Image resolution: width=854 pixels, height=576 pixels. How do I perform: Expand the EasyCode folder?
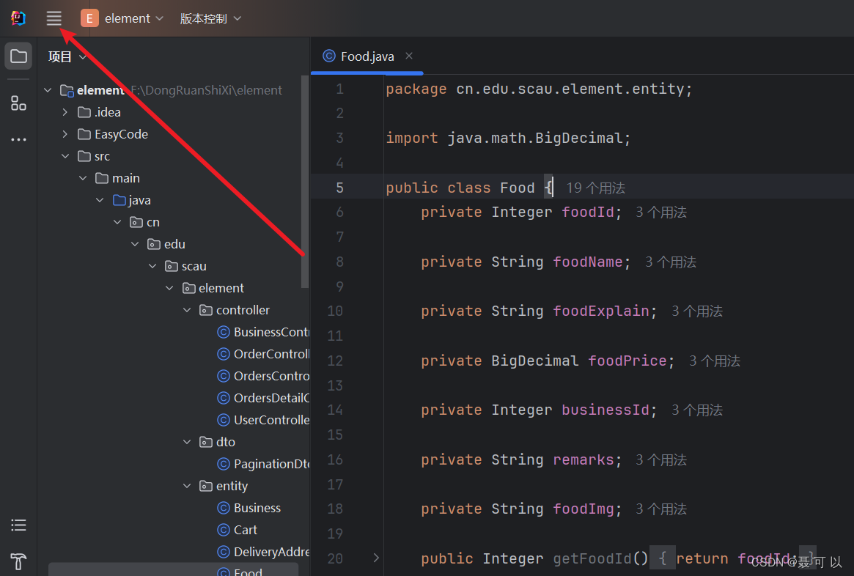65,134
